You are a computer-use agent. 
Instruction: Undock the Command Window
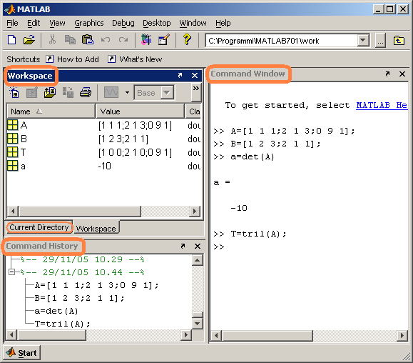click(x=387, y=74)
